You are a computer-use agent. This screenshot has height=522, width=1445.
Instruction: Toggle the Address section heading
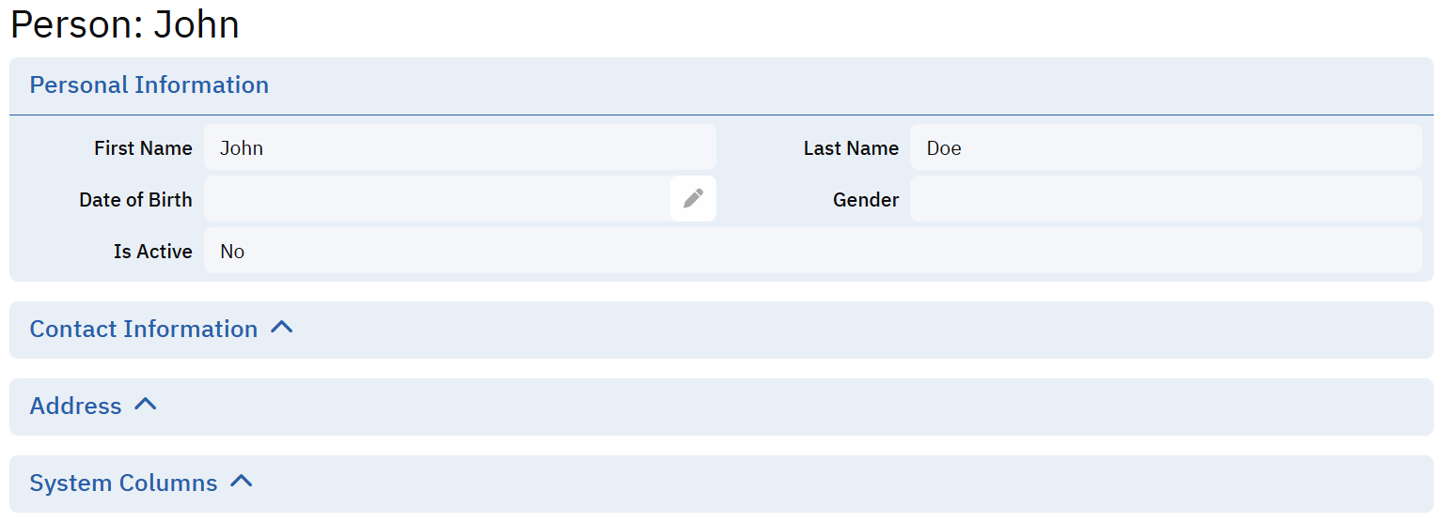pyautogui.click(x=76, y=407)
